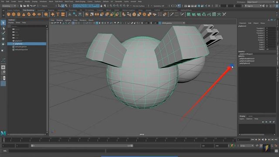279x157 pixels.
Task: Open the Channels menu in Channel Box
Action: point(242,23)
